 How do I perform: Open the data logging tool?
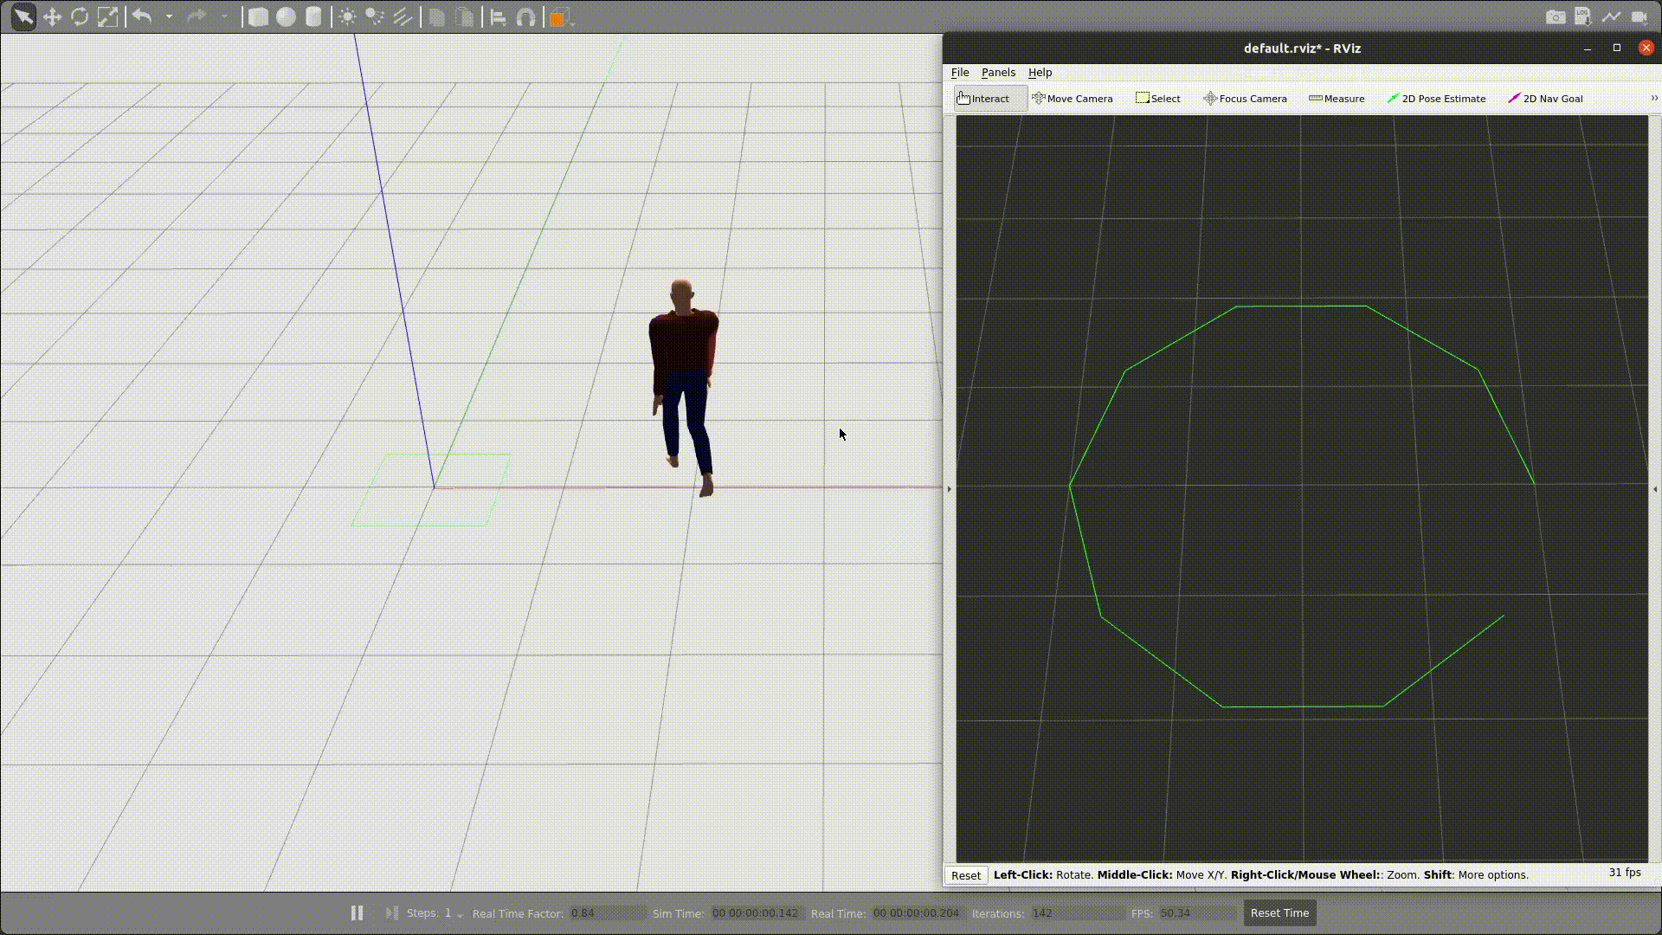1582,17
